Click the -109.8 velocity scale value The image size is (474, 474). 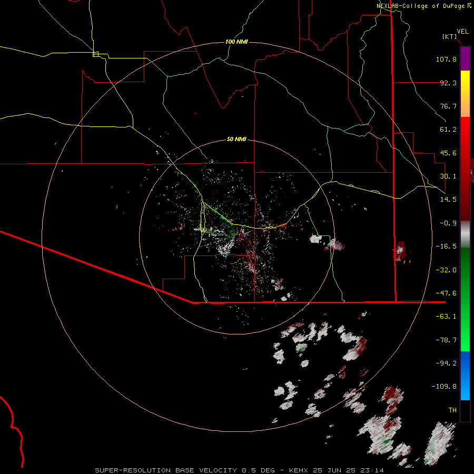pos(444,387)
